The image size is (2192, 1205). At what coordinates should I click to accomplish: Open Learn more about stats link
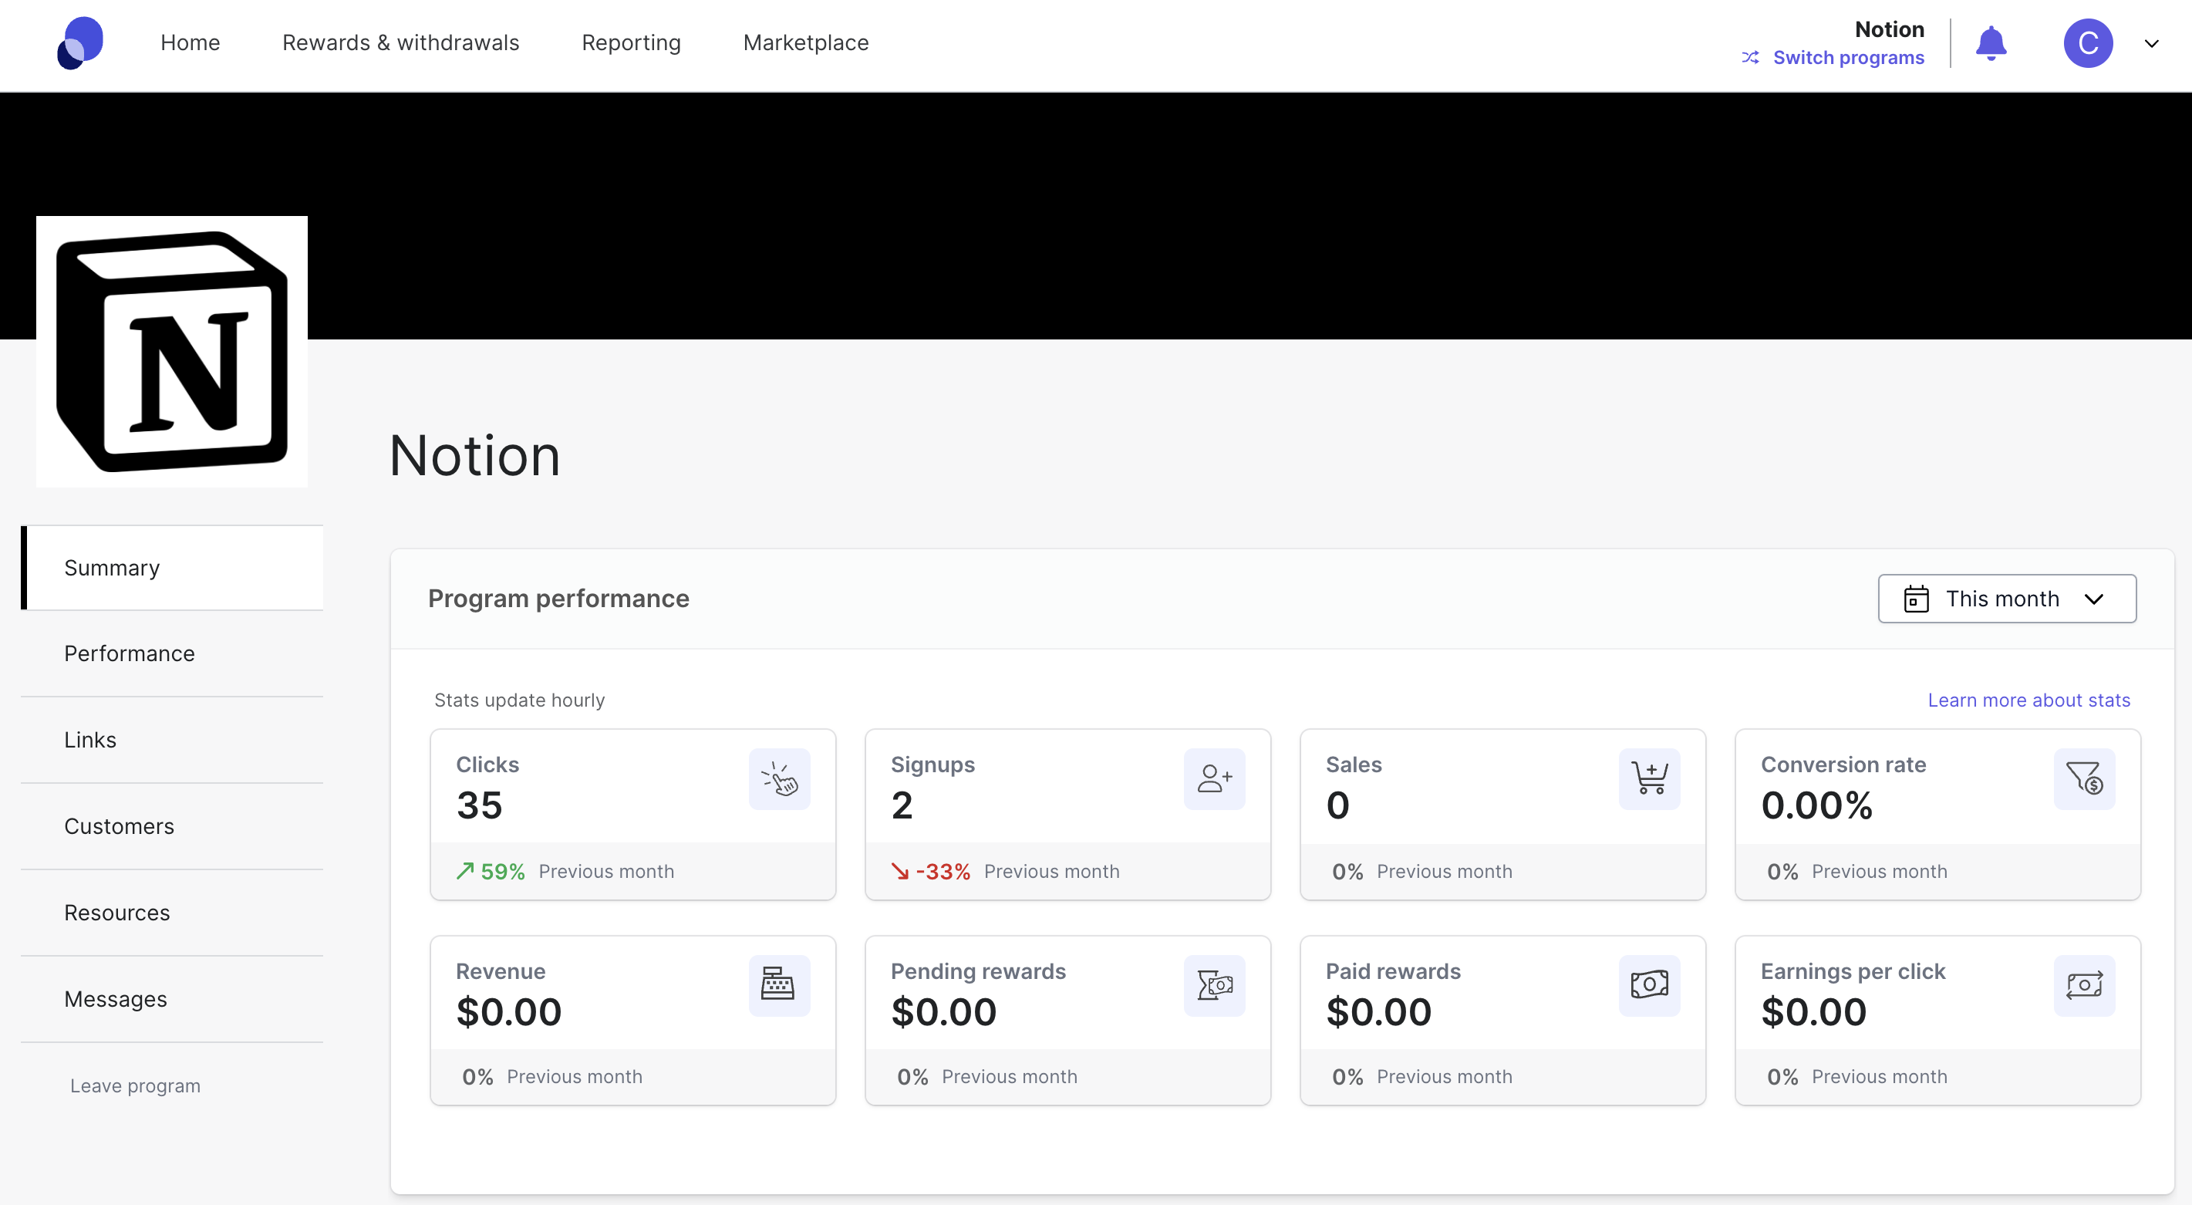pyautogui.click(x=2028, y=700)
